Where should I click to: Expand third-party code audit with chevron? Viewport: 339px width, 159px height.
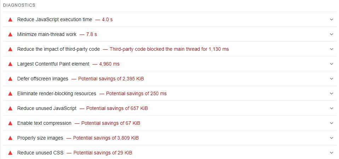332,49
